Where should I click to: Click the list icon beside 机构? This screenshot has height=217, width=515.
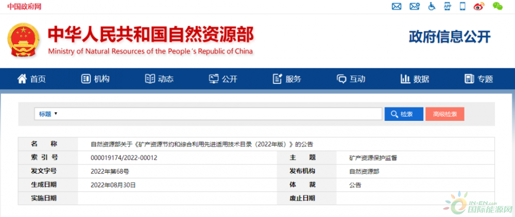pyautogui.click(x=85, y=79)
